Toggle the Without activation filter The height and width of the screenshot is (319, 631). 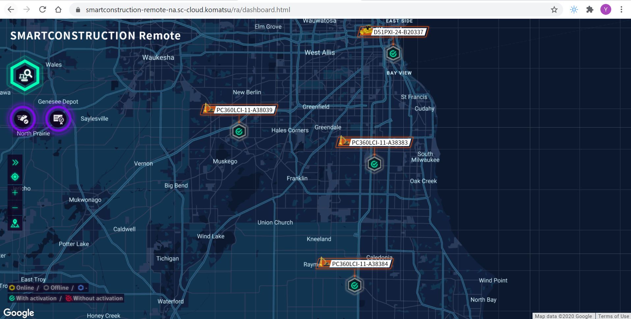[x=69, y=298]
